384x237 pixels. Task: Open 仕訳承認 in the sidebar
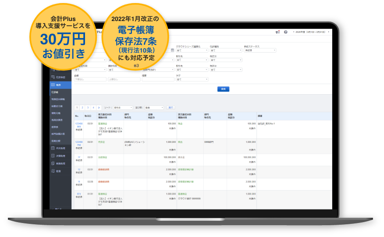coord(60,78)
